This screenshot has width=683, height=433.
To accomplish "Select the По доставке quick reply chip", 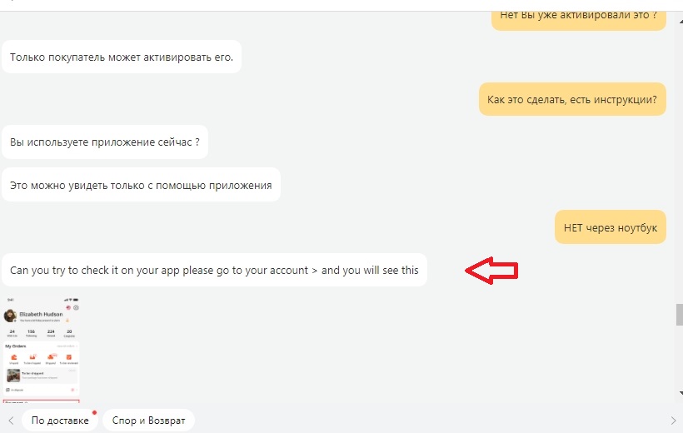I will tap(60, 421).
